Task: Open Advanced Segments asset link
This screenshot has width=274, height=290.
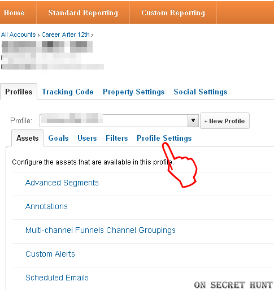Action: [x=62, y=183]
